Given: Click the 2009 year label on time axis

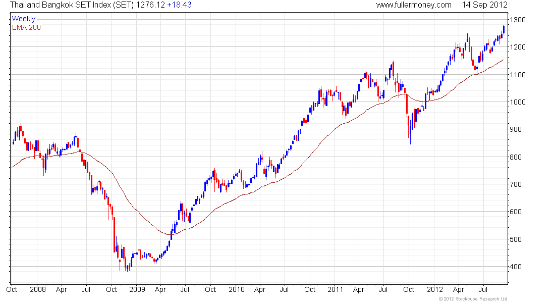Looking at the screenshot, I should tap(137, 289).
